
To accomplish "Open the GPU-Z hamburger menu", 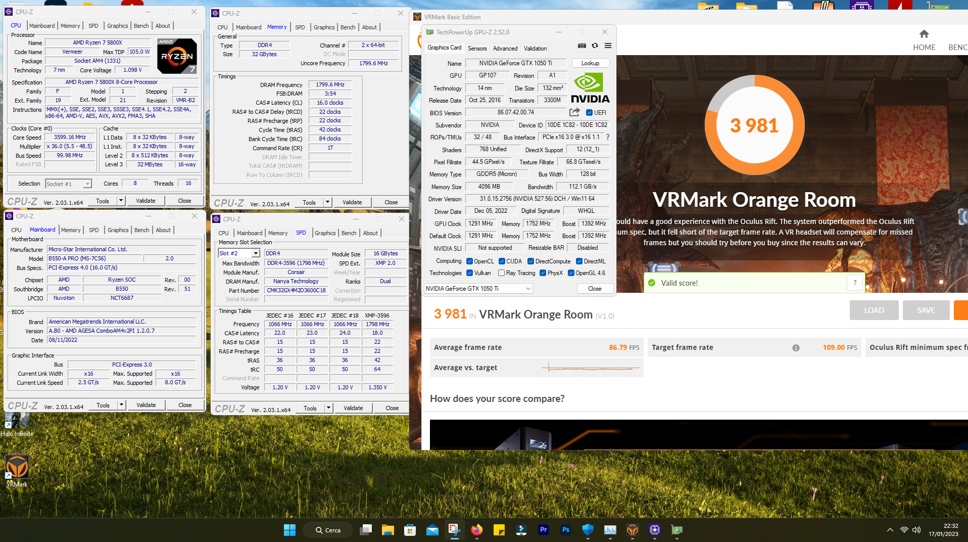I will point(608,46).
